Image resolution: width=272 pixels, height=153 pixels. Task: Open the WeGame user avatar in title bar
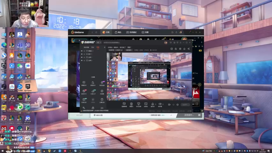pyautogui.click(x=181, y=32)
